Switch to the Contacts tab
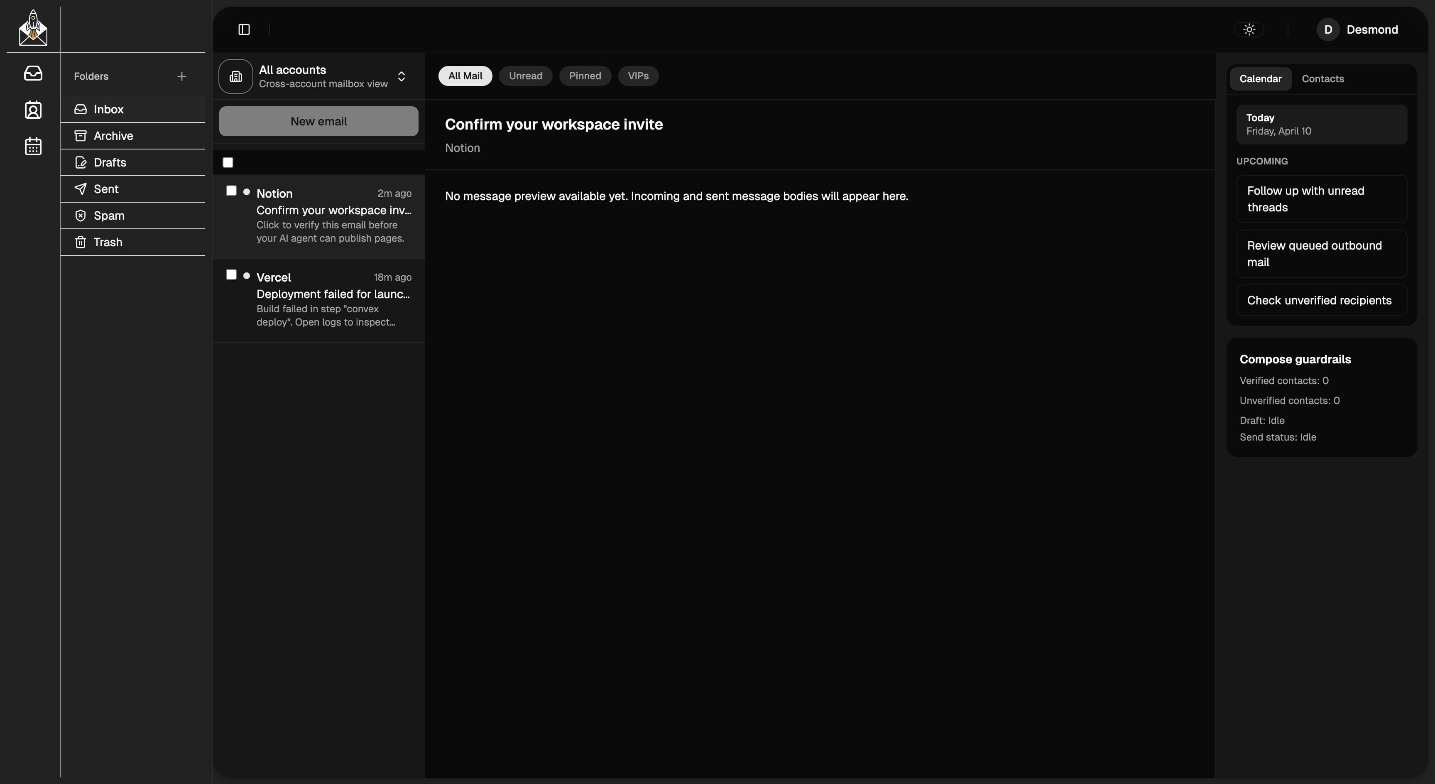 click(1322, 78)
